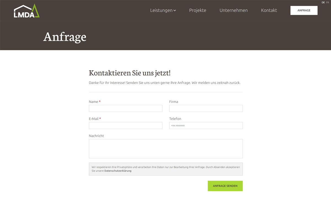Click the LMDA logo in the header
This screenshot has width=331, height=206.
27,11
